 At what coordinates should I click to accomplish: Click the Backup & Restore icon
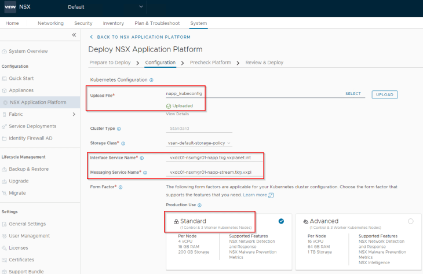4,169
